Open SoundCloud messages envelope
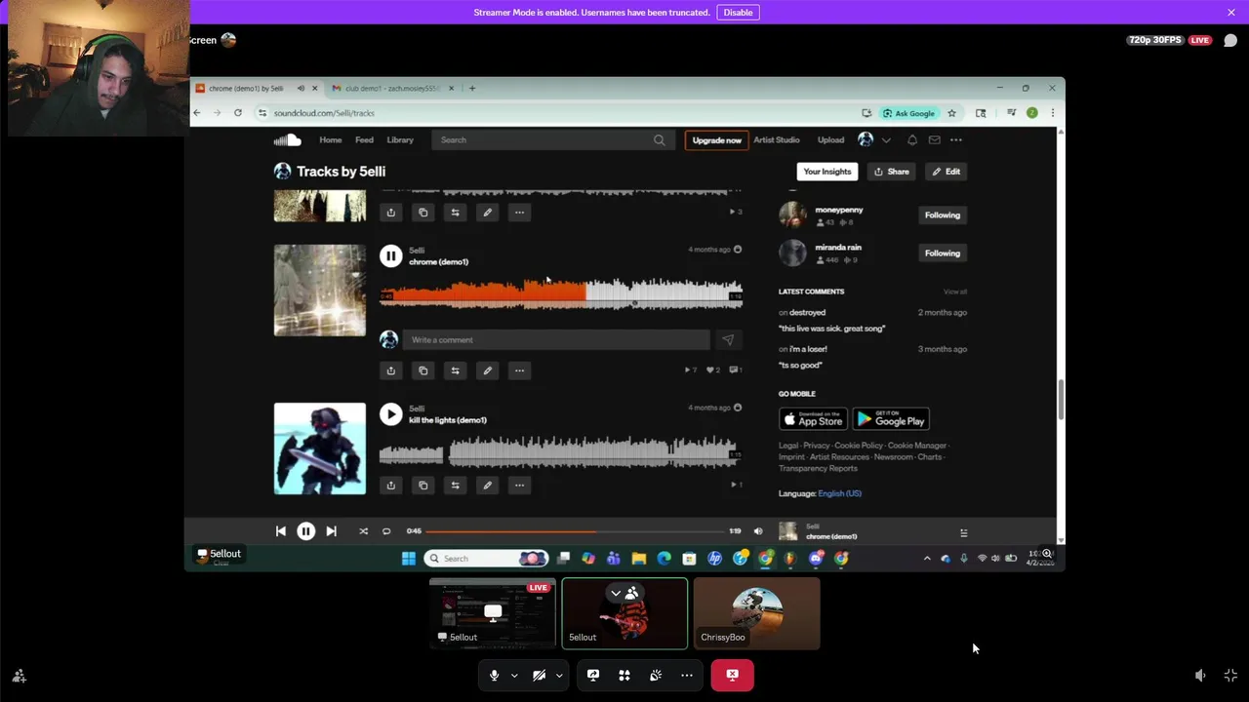The width and height of the screenshot is (1249, 702). pos(935,140)
